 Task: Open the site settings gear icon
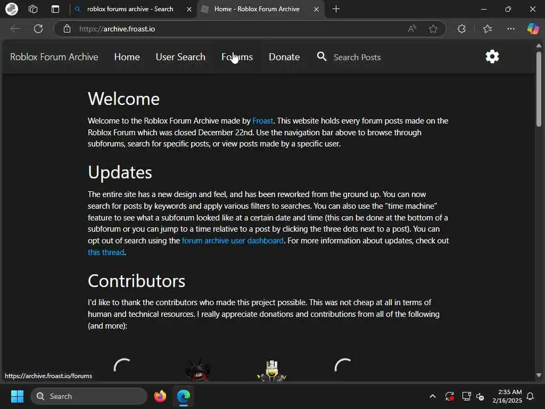point(492,56)
